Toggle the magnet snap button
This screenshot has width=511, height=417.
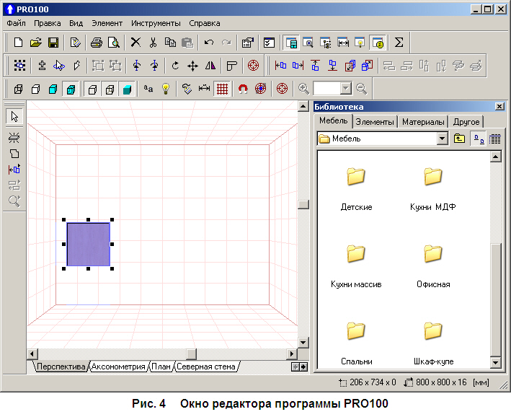pyautogui.click(x=243, y=89)
